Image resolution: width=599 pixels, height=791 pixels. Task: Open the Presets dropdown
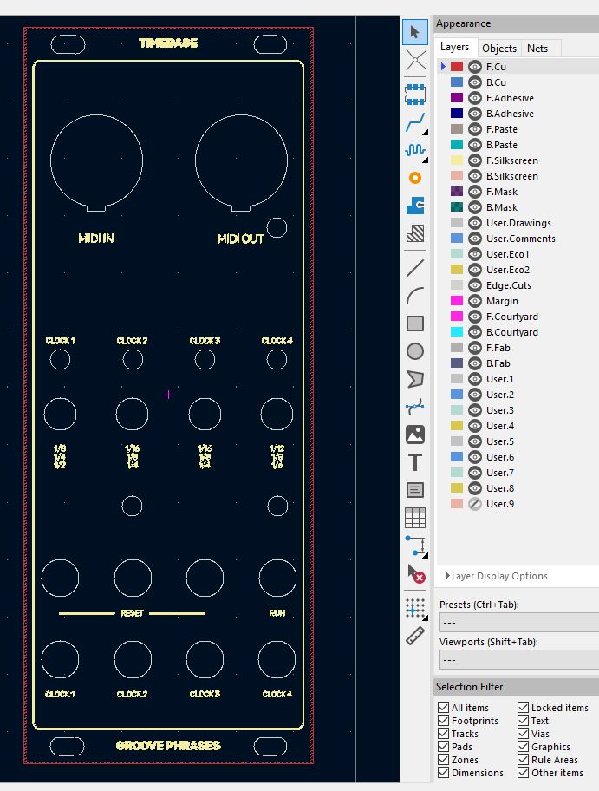pyautogui.click(x=518, y=623)
